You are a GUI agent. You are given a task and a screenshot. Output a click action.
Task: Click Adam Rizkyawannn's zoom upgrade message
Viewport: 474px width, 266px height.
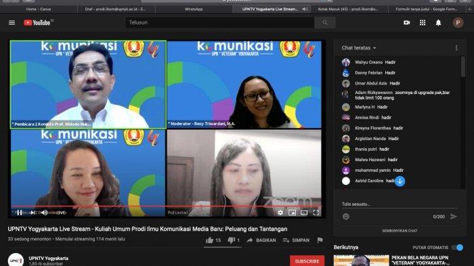(402, 95)
